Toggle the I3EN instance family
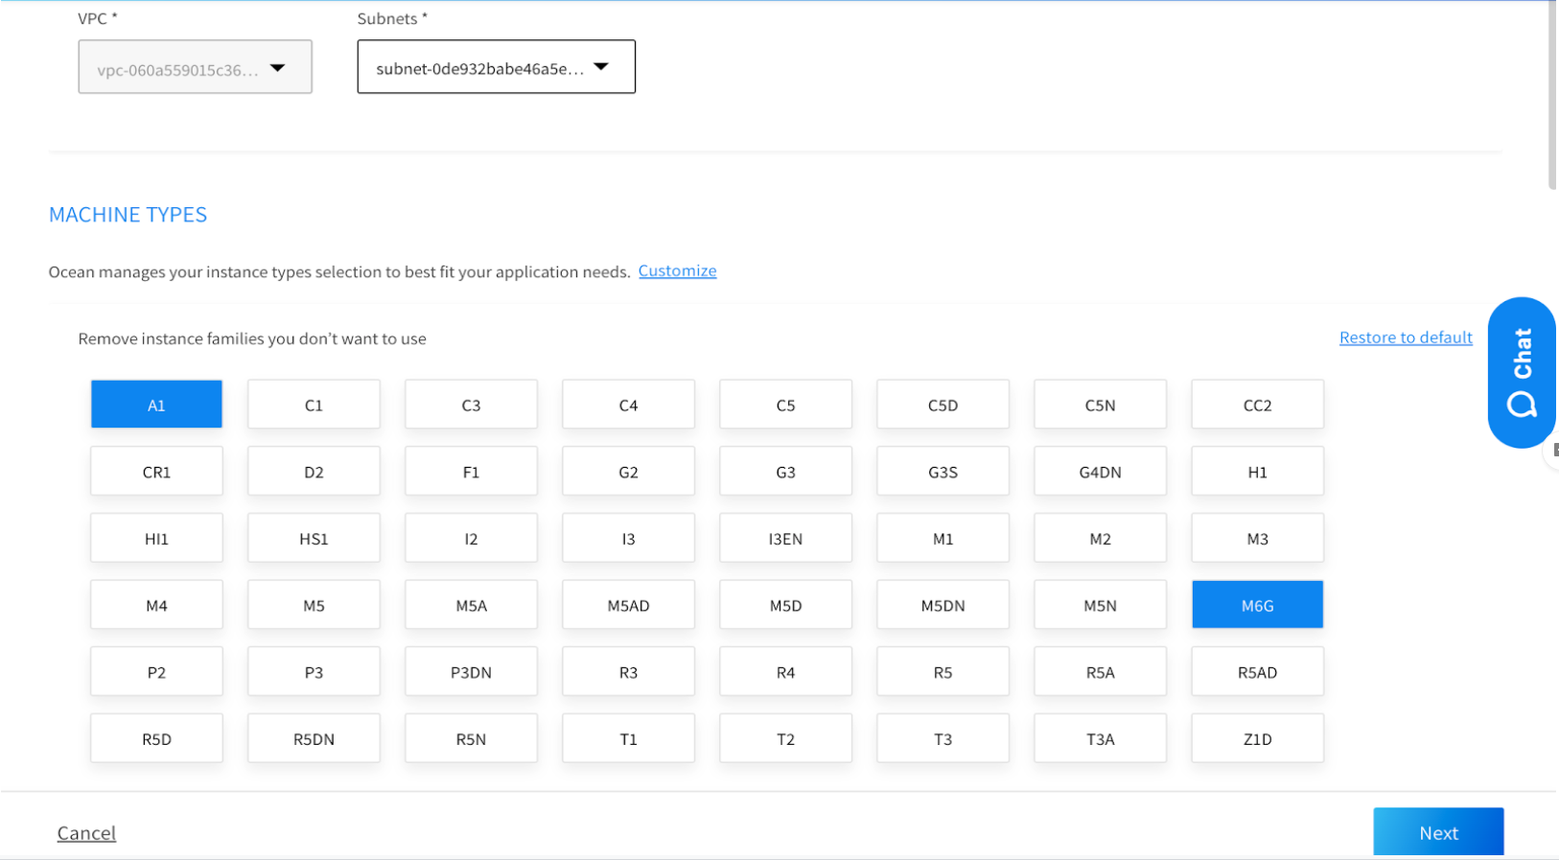This screenshot has height=860, width=1559. 785,539
